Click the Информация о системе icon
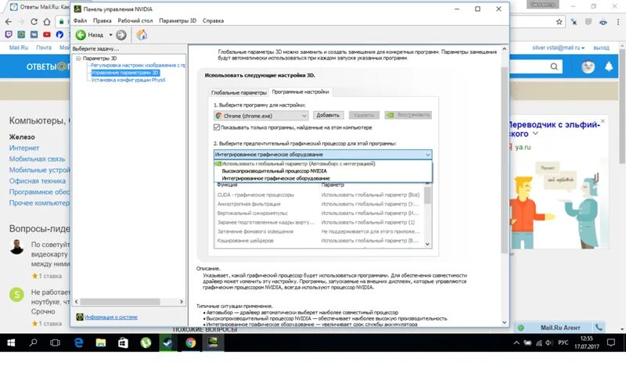The height and width of the screenshot is (380, 626). pos(80,317)
